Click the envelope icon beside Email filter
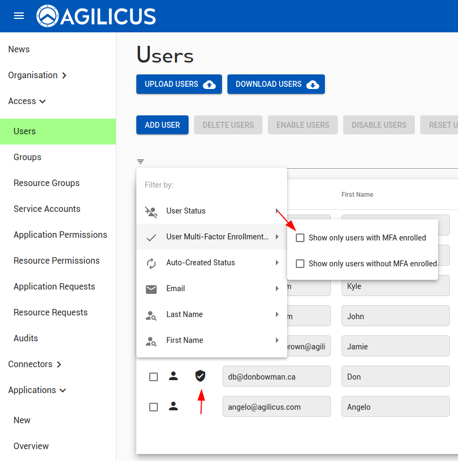 [x=151, y=289]
